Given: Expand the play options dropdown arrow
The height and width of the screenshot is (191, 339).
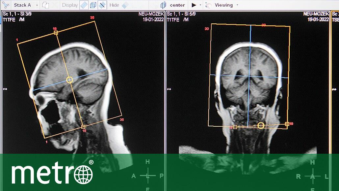Looking at the screenshot, I should pyautogui.click(x=200, y=5).
